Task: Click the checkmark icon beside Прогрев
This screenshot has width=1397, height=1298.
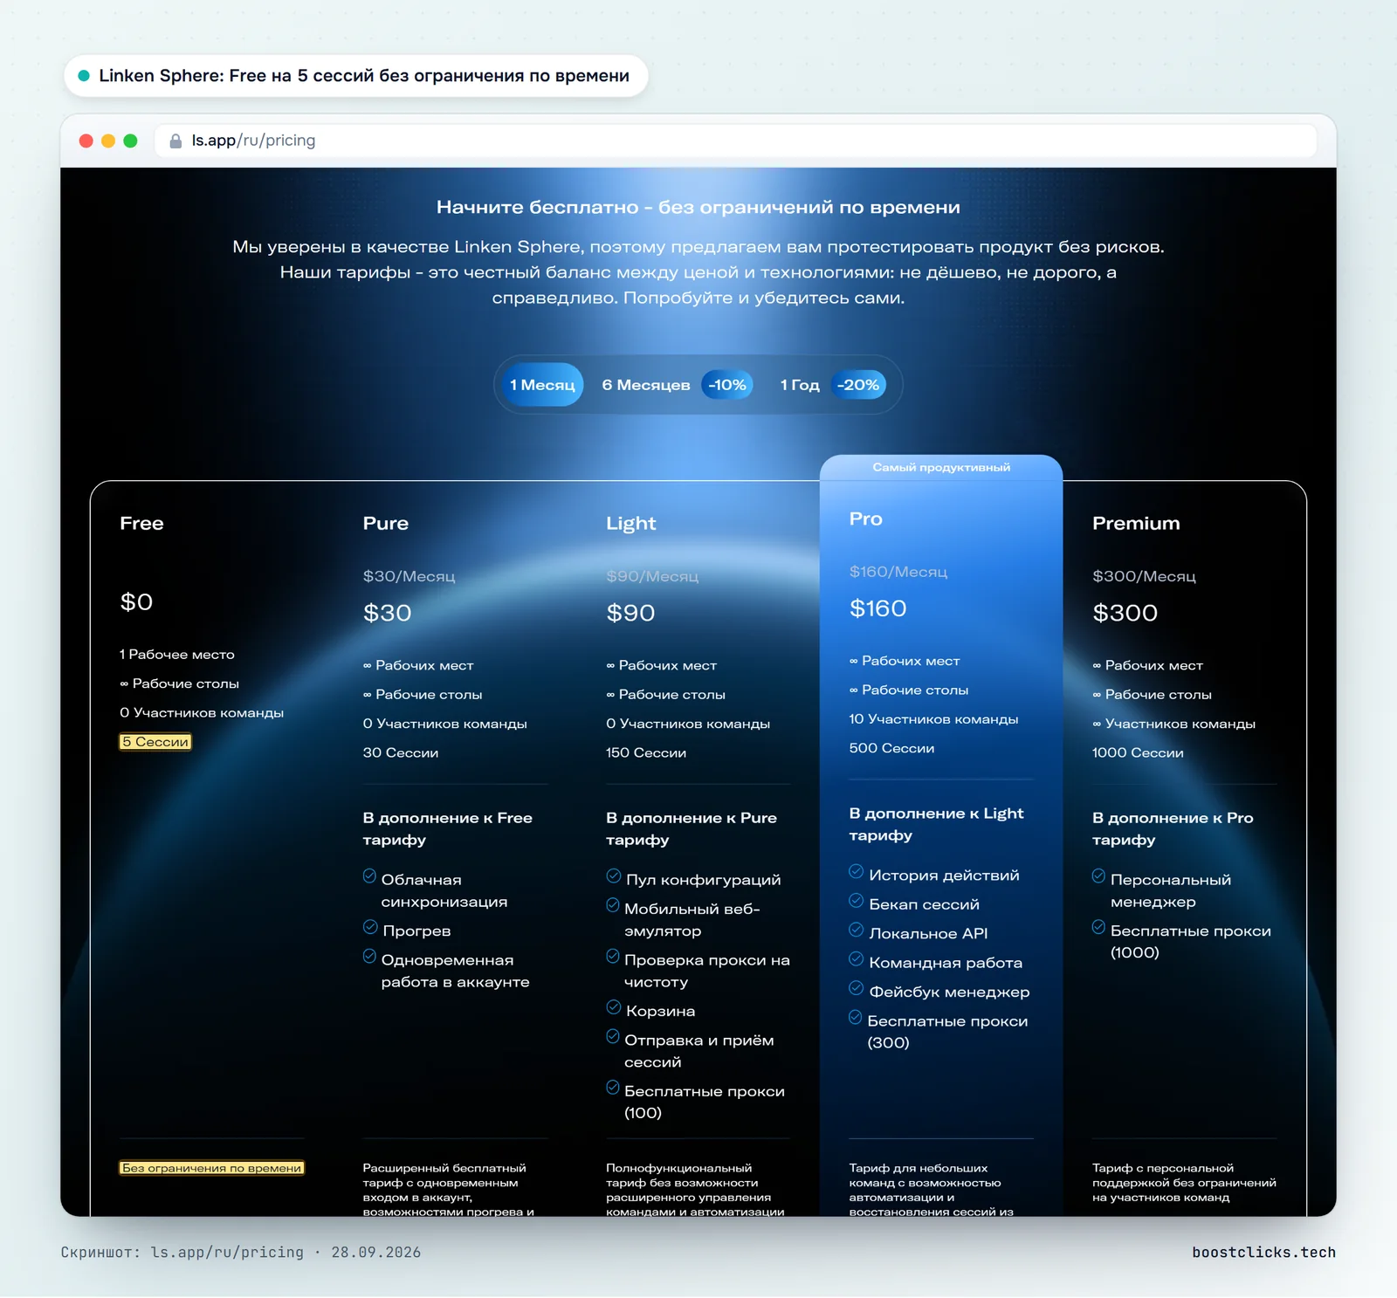Action: click(370, 927)
